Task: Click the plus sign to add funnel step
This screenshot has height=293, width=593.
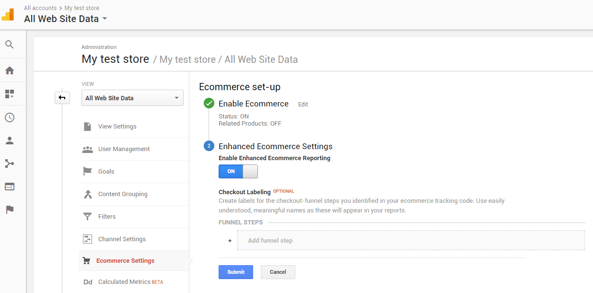Action: coord(230,240)
